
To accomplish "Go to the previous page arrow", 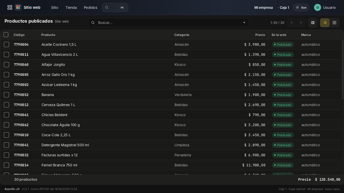I will click(x=292, y=23).
